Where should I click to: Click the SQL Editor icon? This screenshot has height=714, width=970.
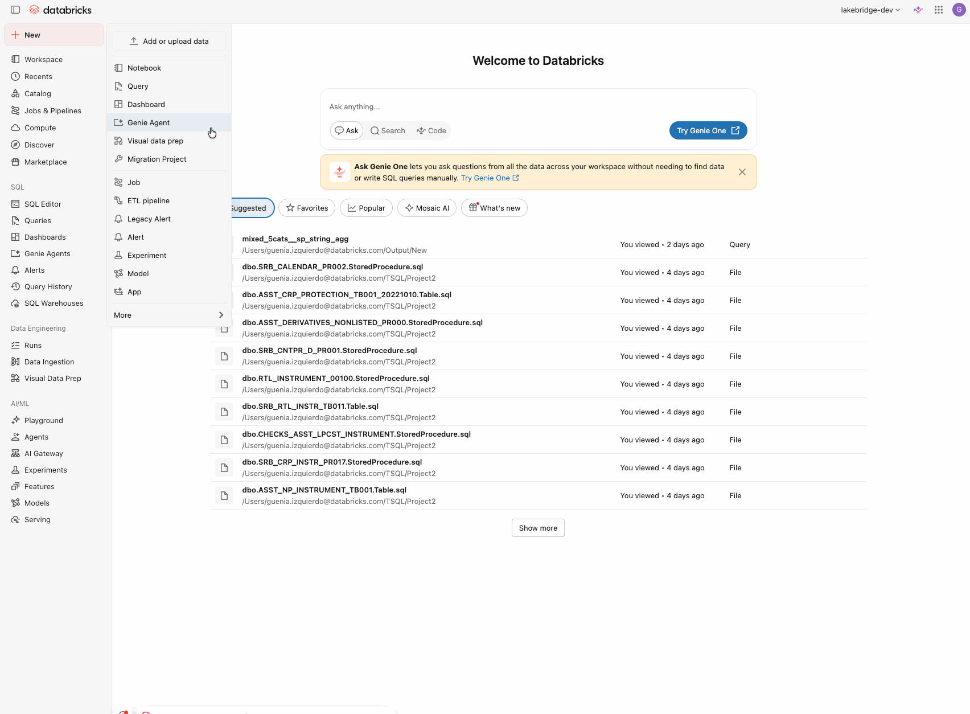point(15,204)
